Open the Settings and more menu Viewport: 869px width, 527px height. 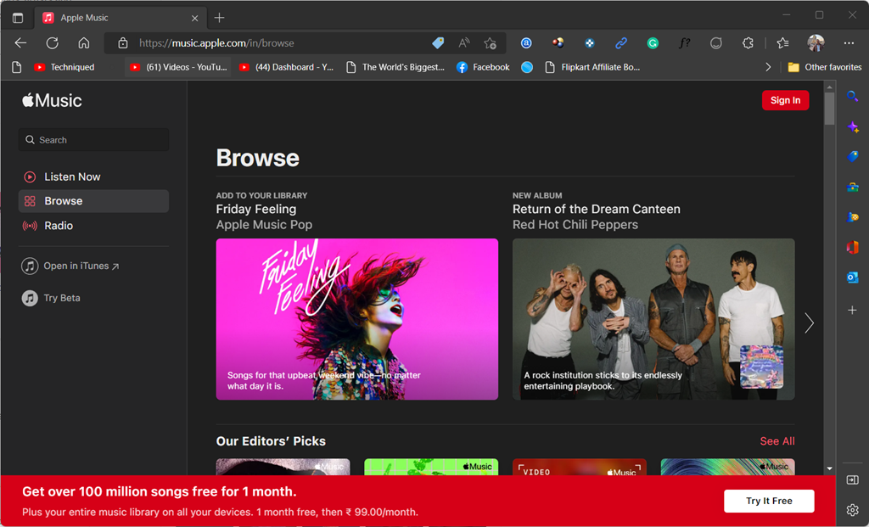849,42
